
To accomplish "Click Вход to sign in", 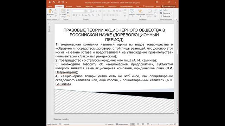I will pyautogui.click(x=158, y=6).
